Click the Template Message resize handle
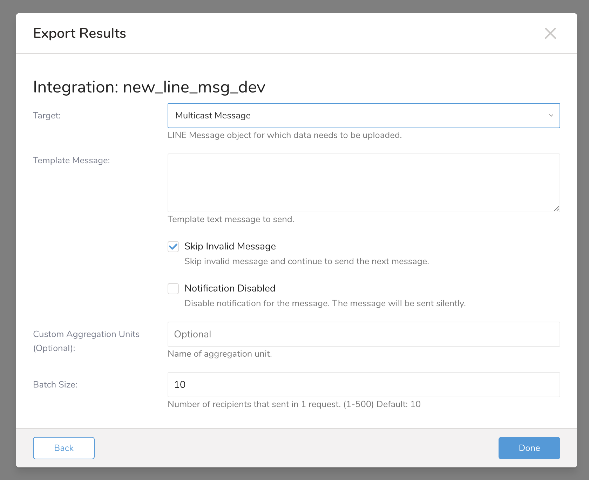The image size is (589, 480). coord(556,208)
